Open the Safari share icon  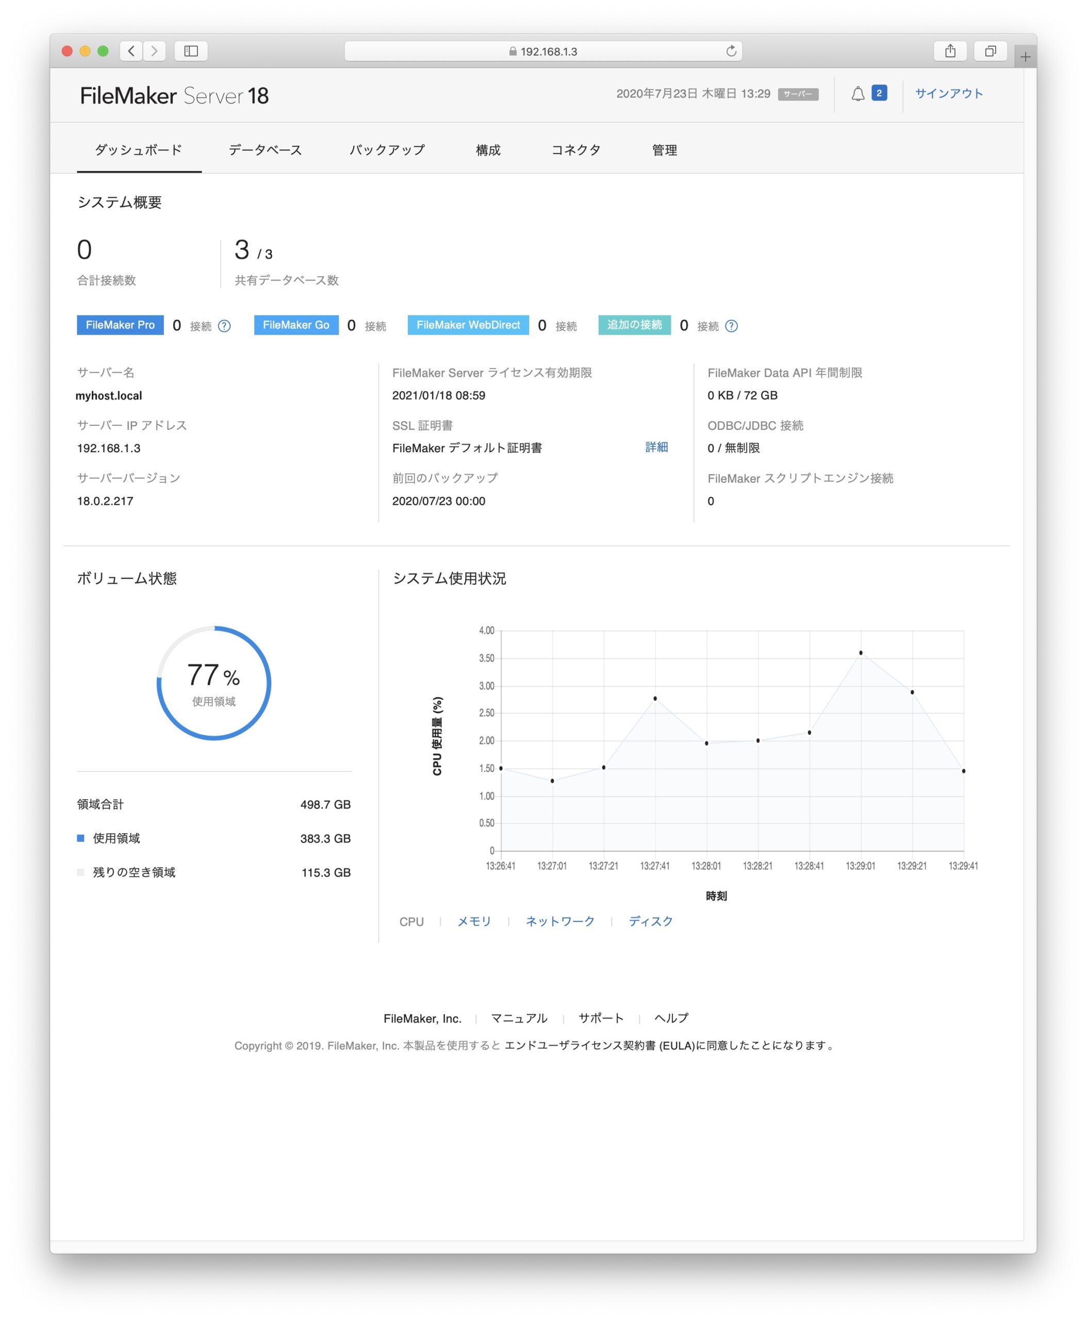pos(950,51)
